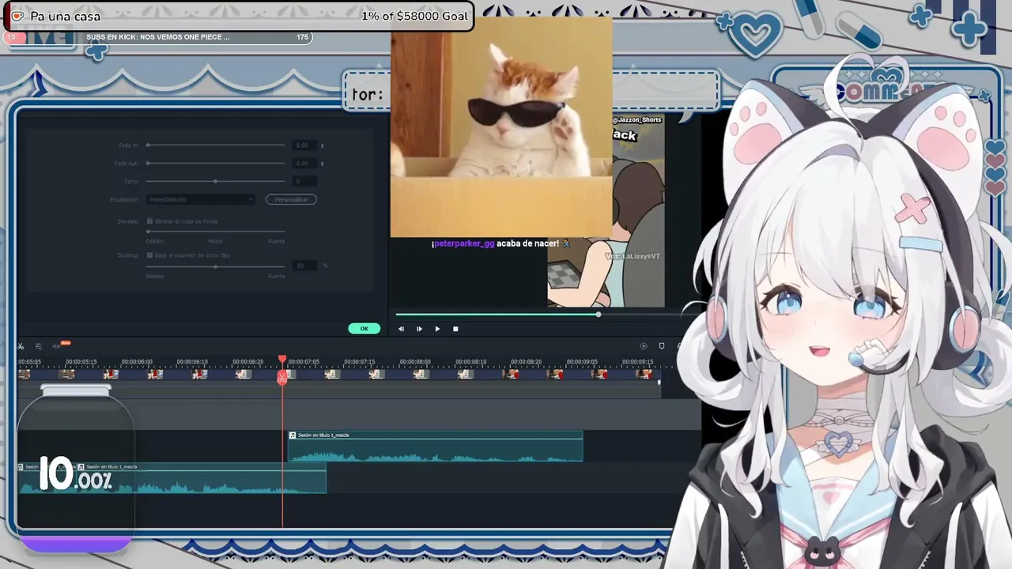Viewport: 1012px width, 569px height.
Task: Click the Fade in seconds value field
Action: point(304,145)
